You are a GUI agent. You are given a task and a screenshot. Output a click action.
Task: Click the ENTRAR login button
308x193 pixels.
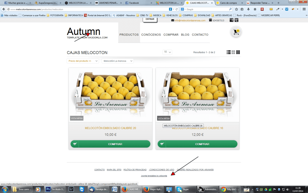coord(150,19)
